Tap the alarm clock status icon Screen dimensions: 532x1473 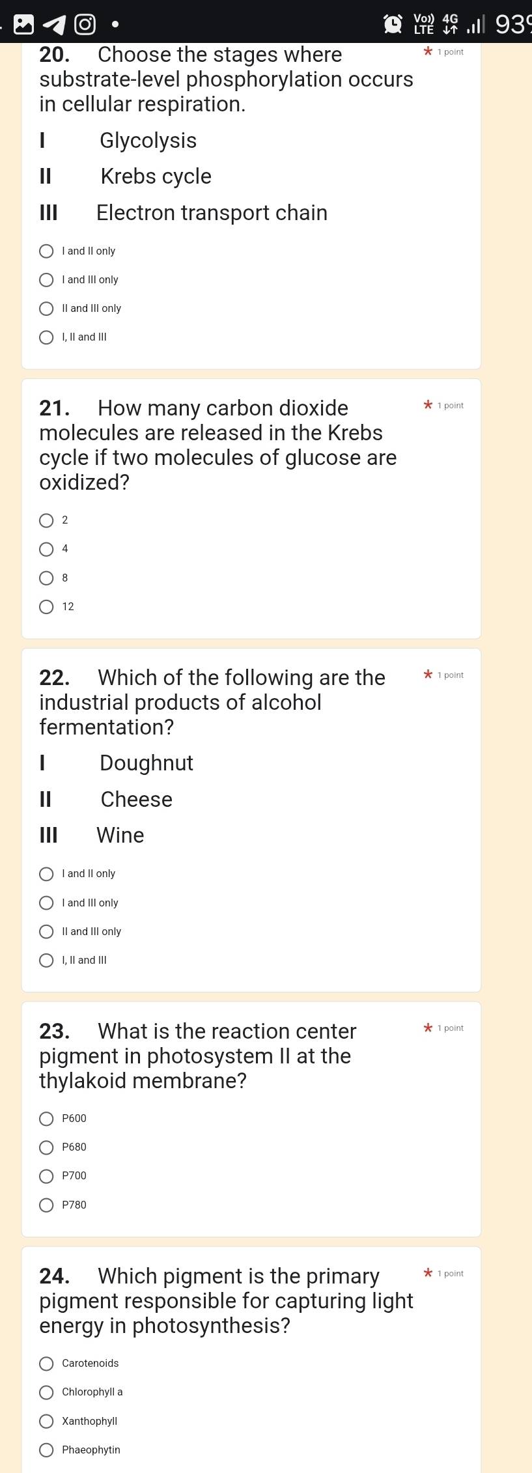click(x=393, y=25)
